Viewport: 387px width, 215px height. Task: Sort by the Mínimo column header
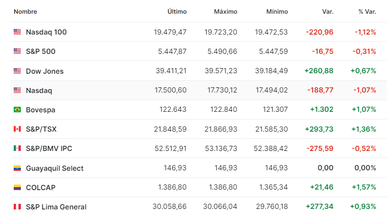click(x=277, y=12)
